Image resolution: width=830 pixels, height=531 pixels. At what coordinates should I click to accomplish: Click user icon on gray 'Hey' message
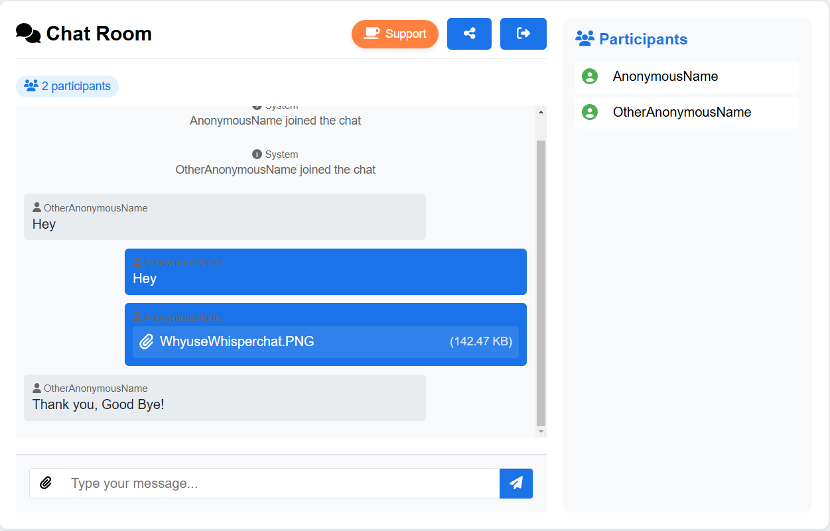[37, 208]
